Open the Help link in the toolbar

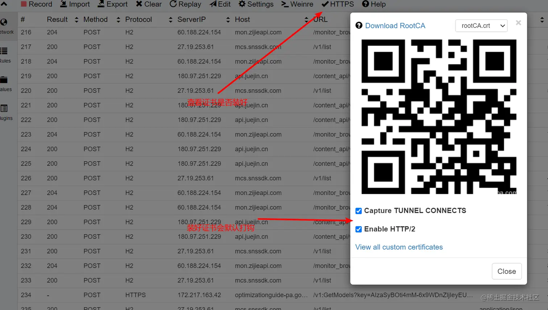tap(374, 4)
